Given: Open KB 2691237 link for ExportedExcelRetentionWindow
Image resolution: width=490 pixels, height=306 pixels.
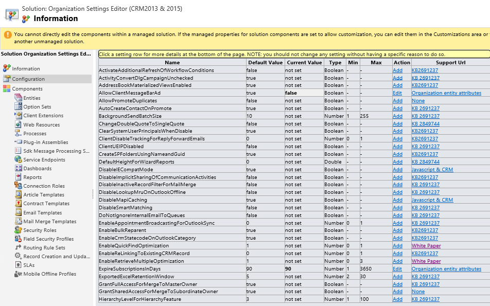Looking at the screenshot, I should click(x=426, y=276).
